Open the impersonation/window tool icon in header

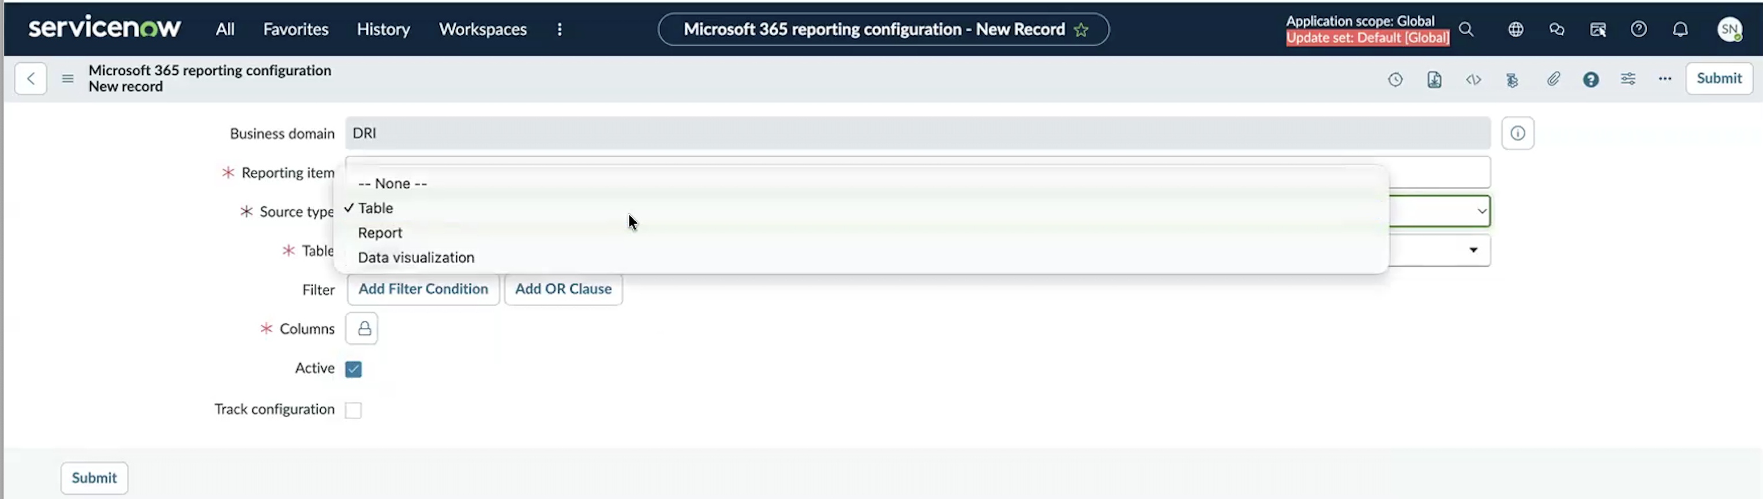tap(1597, 29)
